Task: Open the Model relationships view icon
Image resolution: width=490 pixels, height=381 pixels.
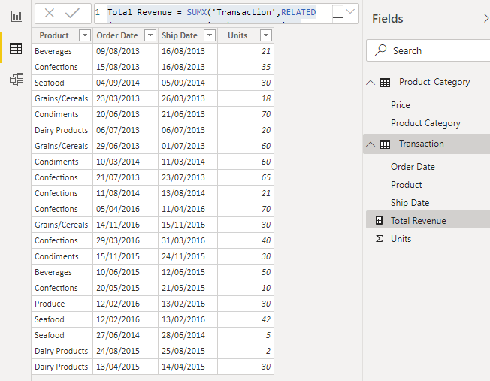Action: (x=17, y=80)
